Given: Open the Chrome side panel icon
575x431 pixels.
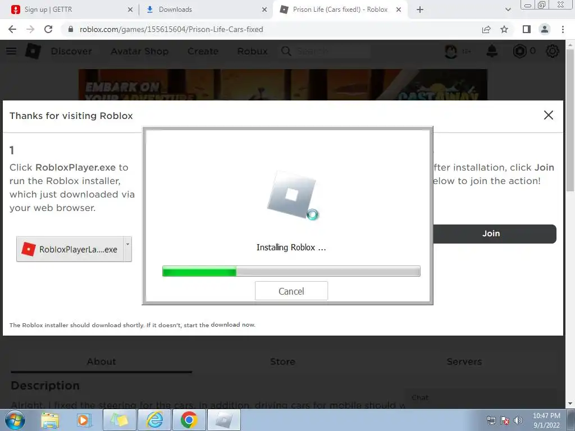Looking at the screenshot, I should 527,29.
